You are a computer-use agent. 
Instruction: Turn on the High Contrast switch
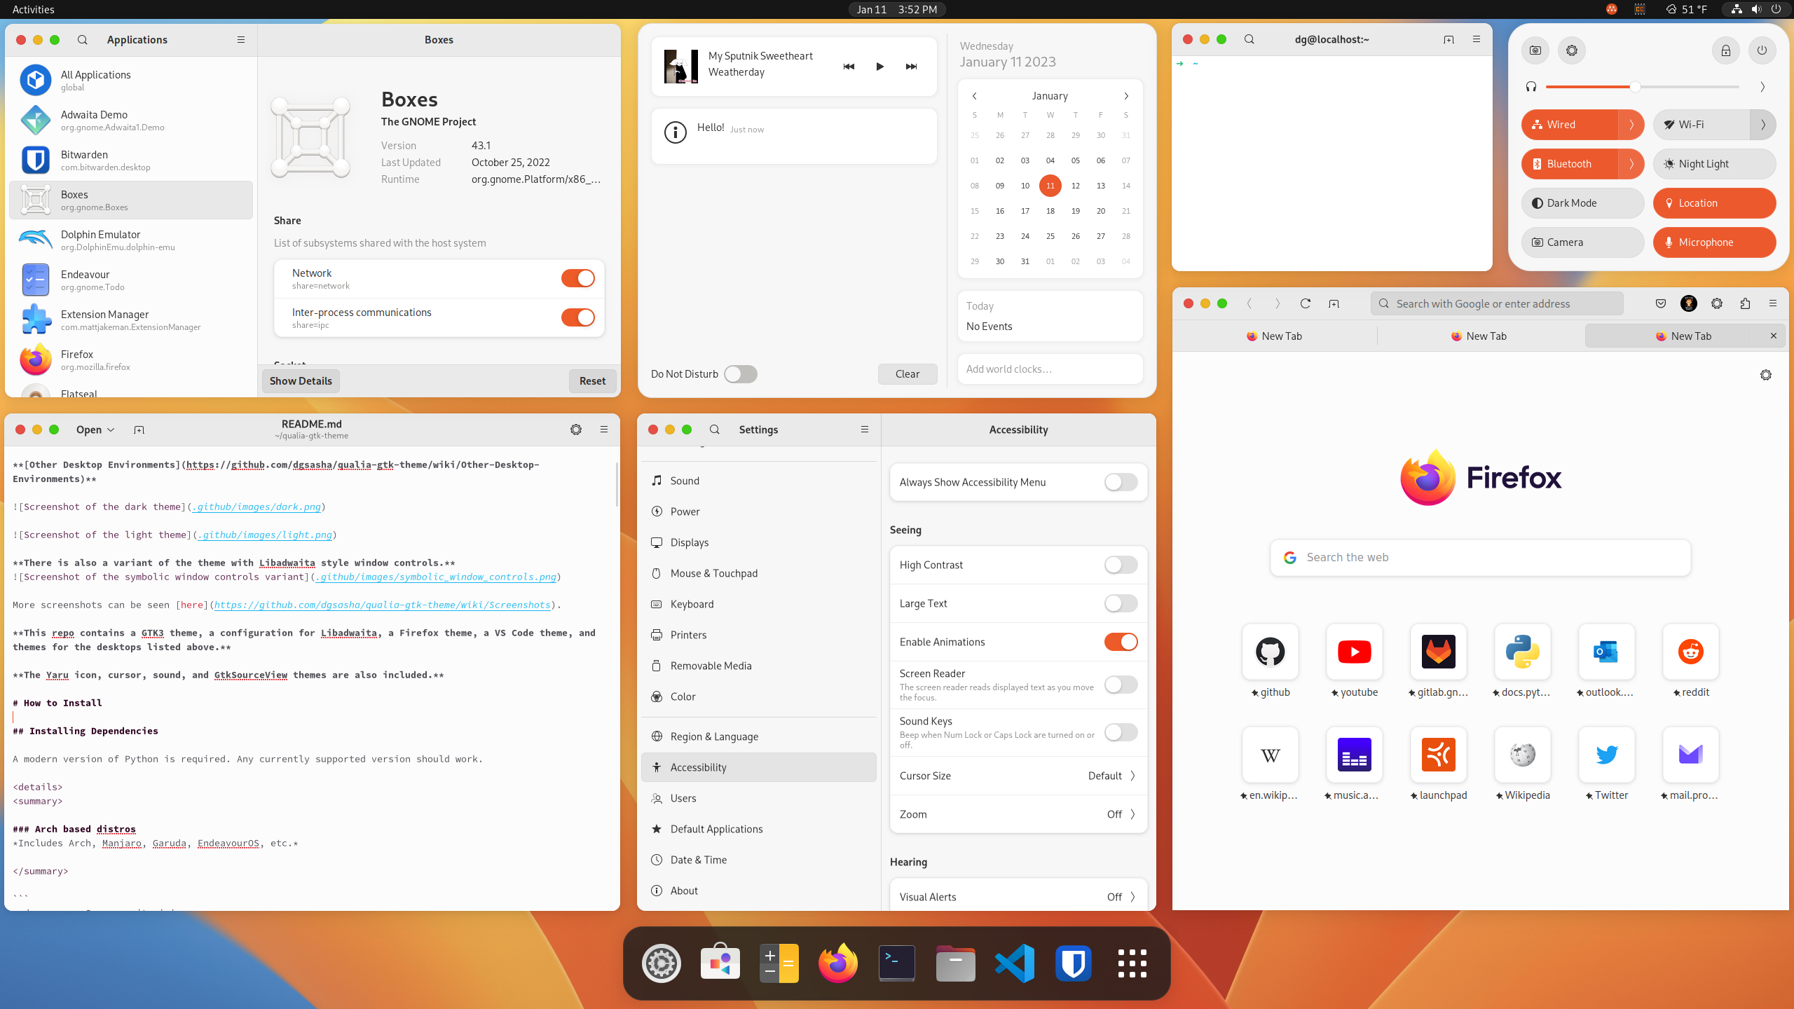1121,565
